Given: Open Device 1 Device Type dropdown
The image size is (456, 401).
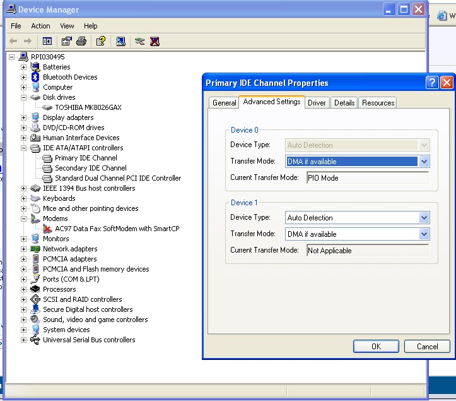Looking at the screenshot, I should pyautogui.click(x=424, y=218).
